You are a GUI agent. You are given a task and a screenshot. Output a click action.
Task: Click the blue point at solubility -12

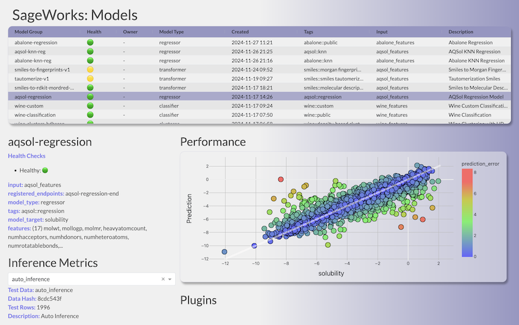tap(224, 252)
